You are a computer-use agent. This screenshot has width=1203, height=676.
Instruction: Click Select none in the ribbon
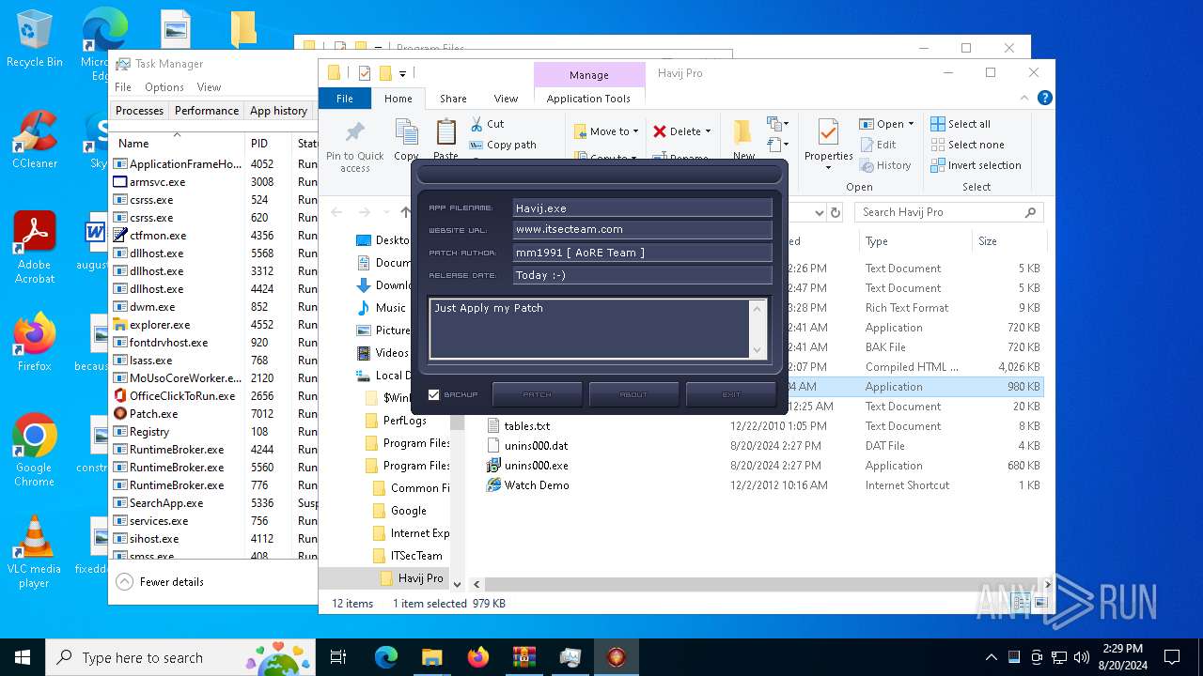(x=967, y=145)
